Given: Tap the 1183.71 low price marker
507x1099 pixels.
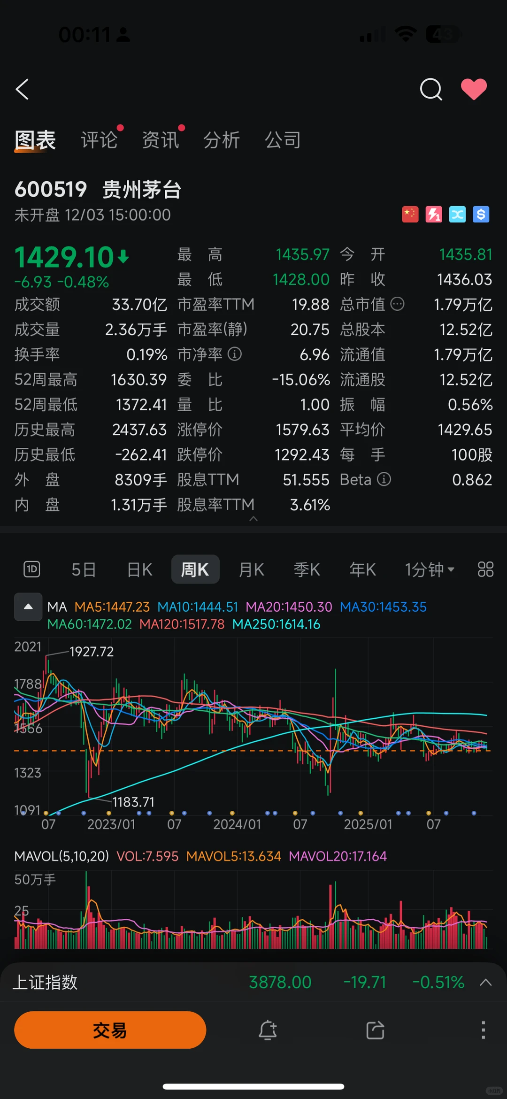Looking at the screenshot, I should (x=133, y=802).
